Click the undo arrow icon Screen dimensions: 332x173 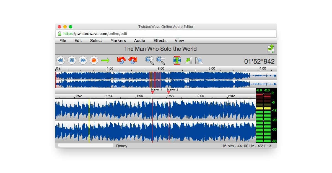121,60
